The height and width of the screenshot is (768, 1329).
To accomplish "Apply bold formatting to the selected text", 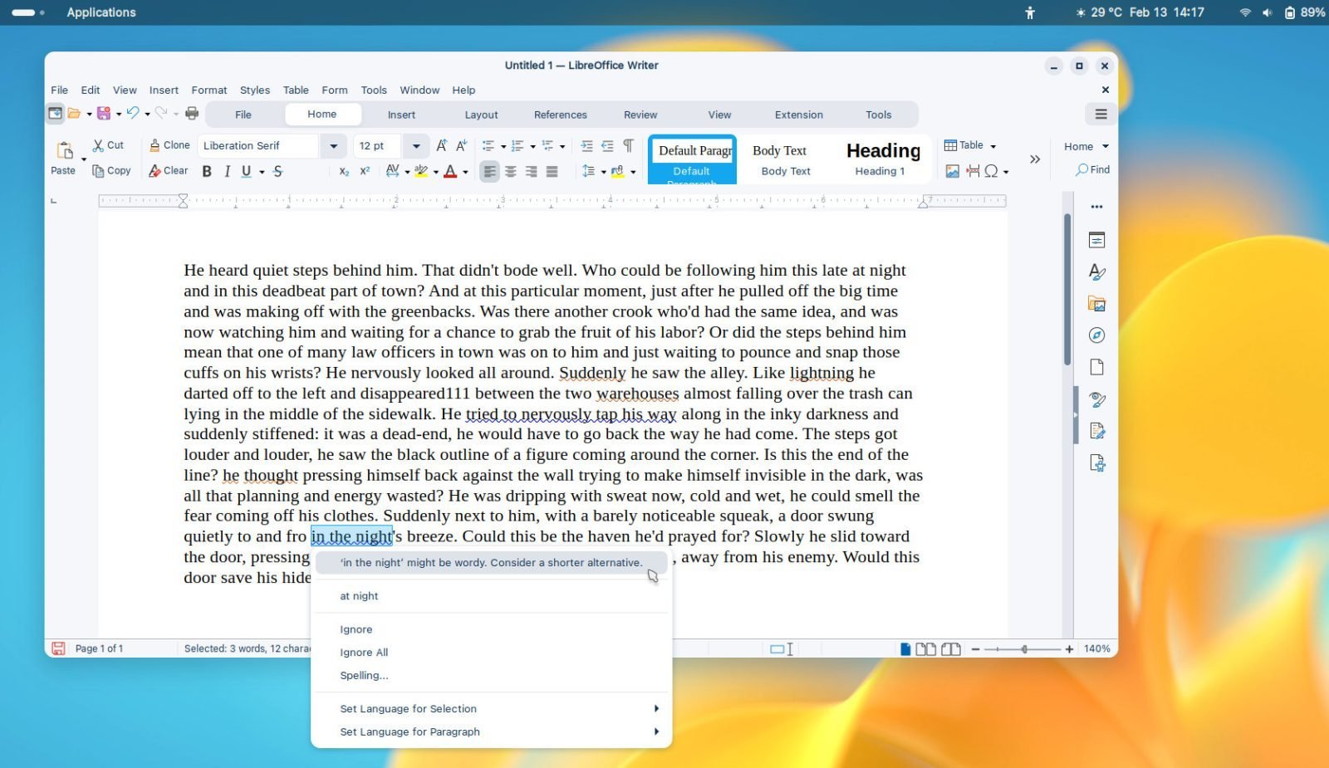I will [x=207, y=172].
